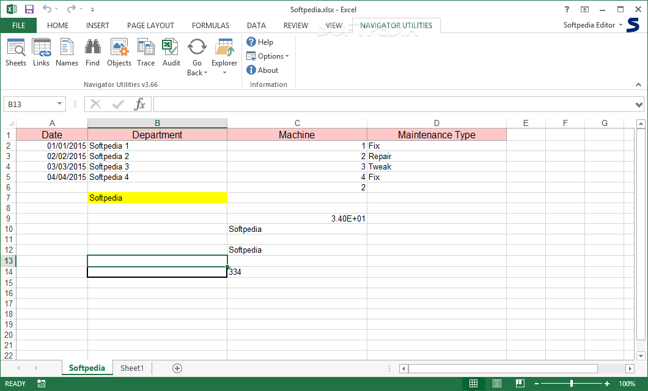Switch to Normal view
The image size is (648, 391).
point(473,384)
